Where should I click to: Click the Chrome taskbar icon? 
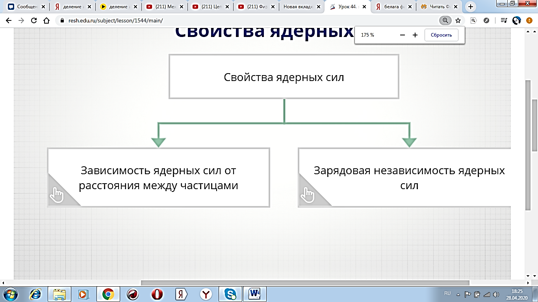[108, 294]
